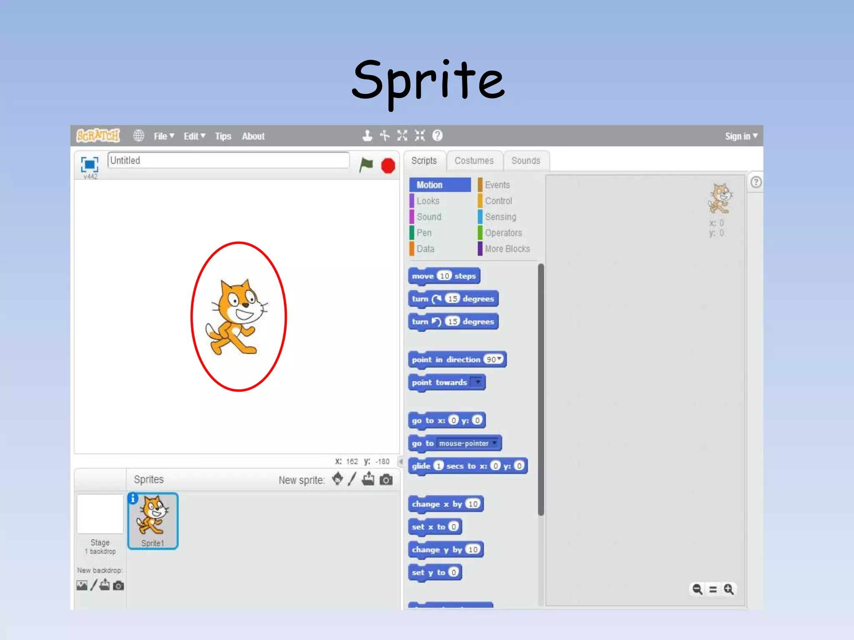854x640 pixels.
Task: Click the move 10 steps block
Action: coord(444,276)
